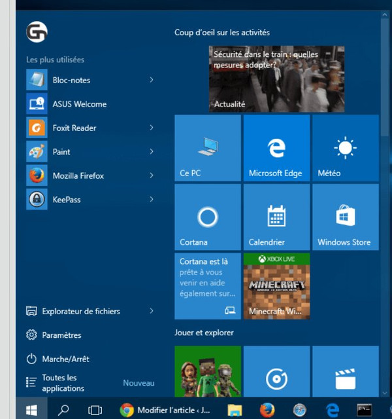The image size is (392, 419).
Task: Open the 'Cortana est là' info tile
Action: point(208,286)
